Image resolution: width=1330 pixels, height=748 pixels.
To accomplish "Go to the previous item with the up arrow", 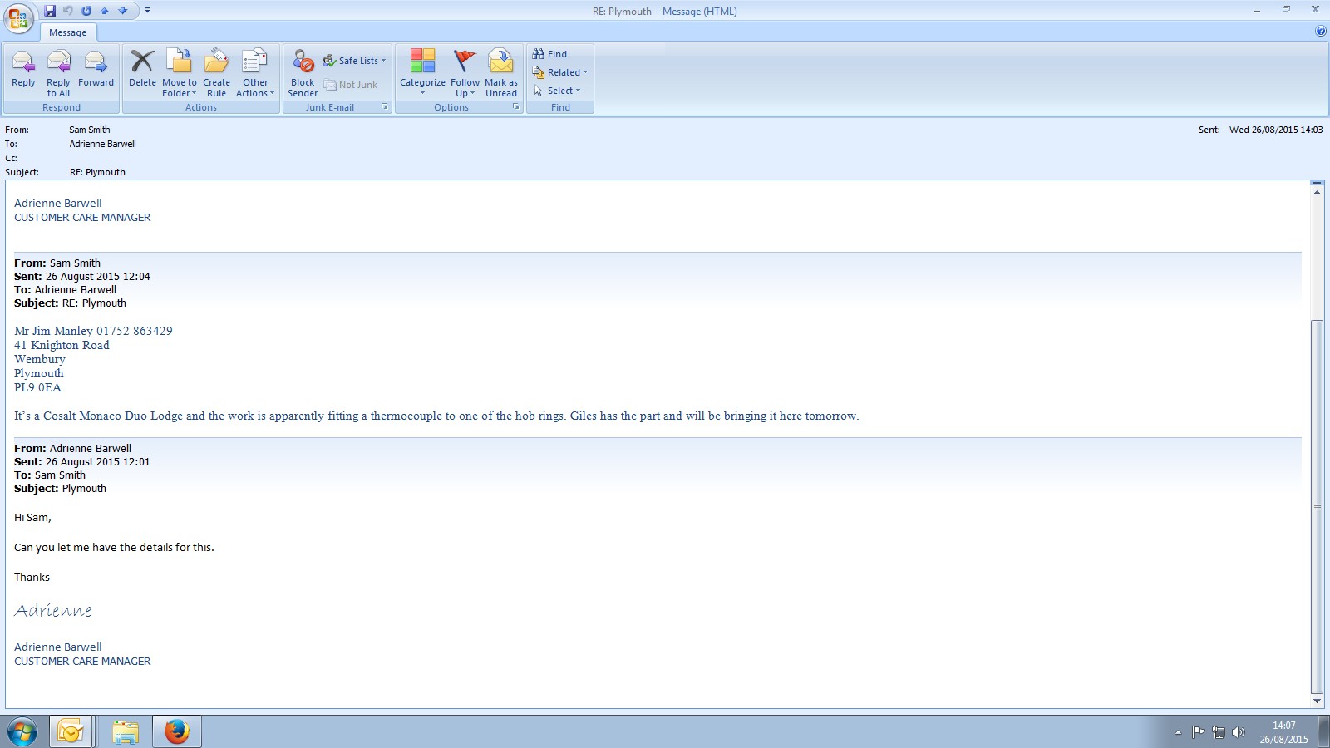I will tap(105, 11).
